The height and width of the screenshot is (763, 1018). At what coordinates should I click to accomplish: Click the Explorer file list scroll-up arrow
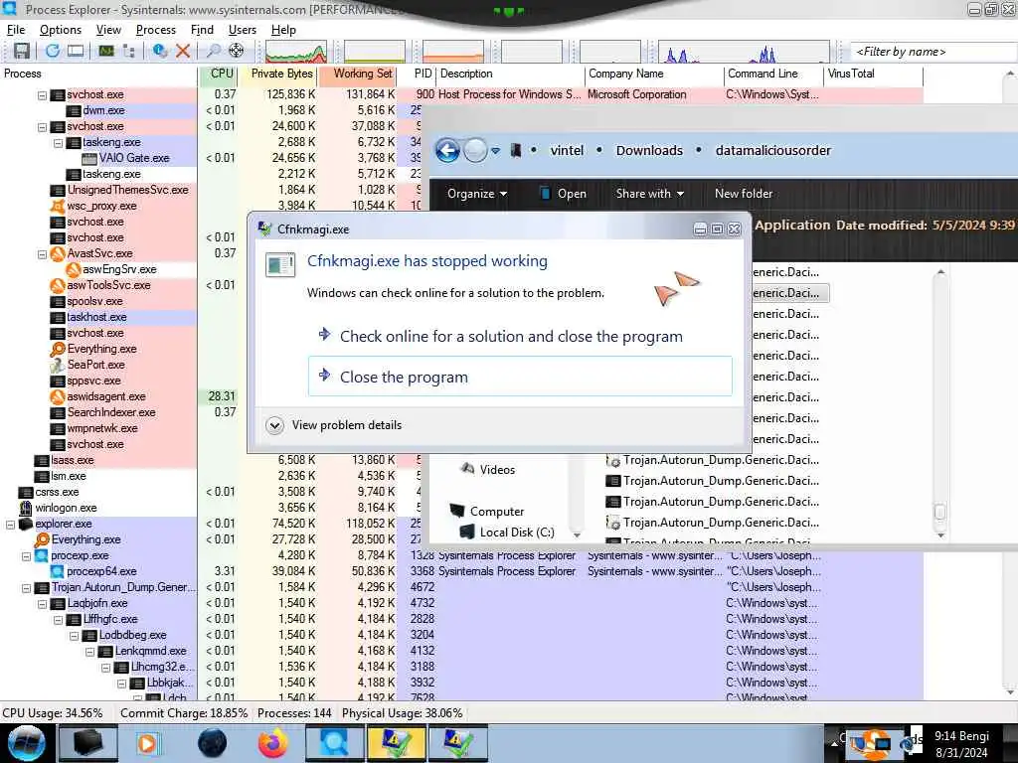pos(940,272)
